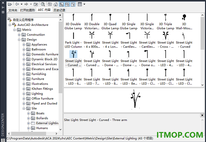Close the tree pane with its X
206x142 pixels.
pos(60,15)
